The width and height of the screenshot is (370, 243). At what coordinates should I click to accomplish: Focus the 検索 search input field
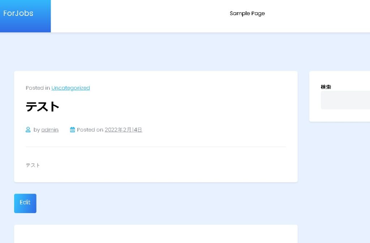[345, 100]
